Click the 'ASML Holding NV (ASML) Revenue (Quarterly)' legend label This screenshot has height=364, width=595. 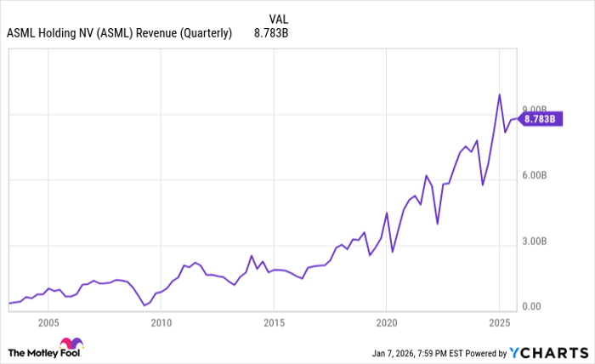click(x=119, y=33)
